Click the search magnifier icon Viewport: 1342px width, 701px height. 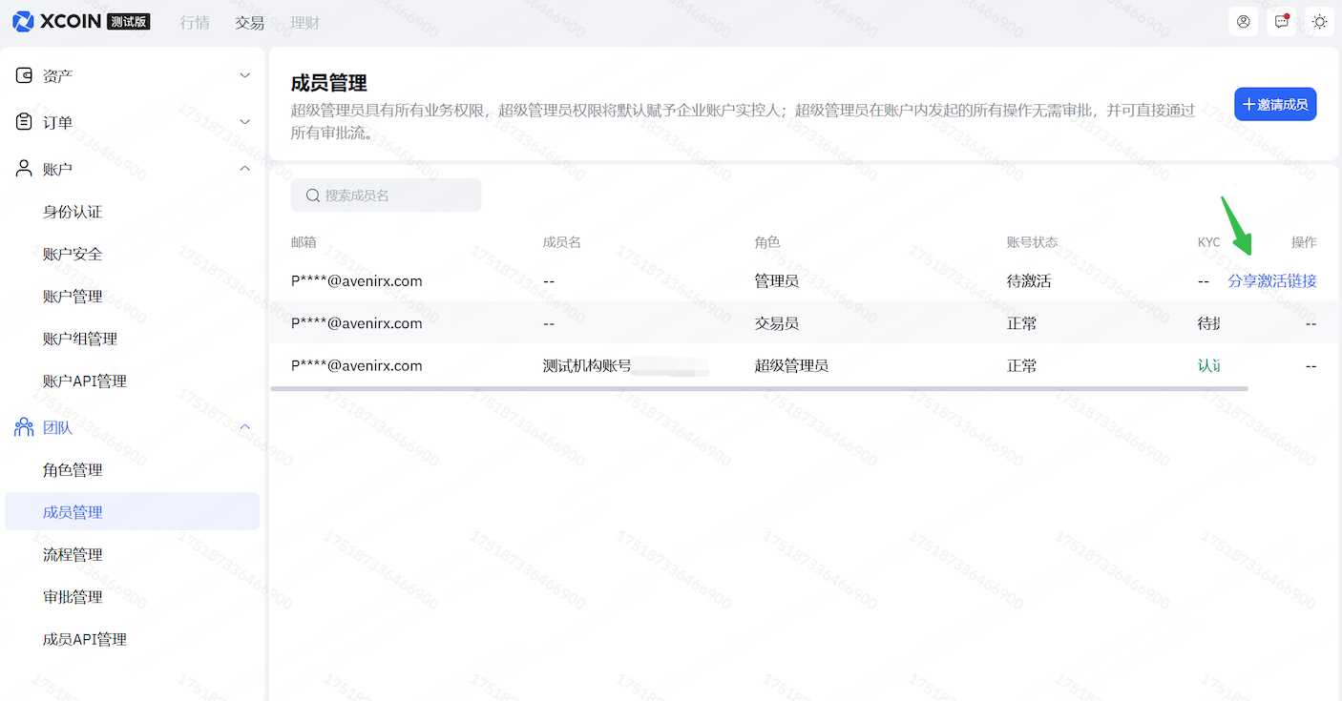[312, 196]
